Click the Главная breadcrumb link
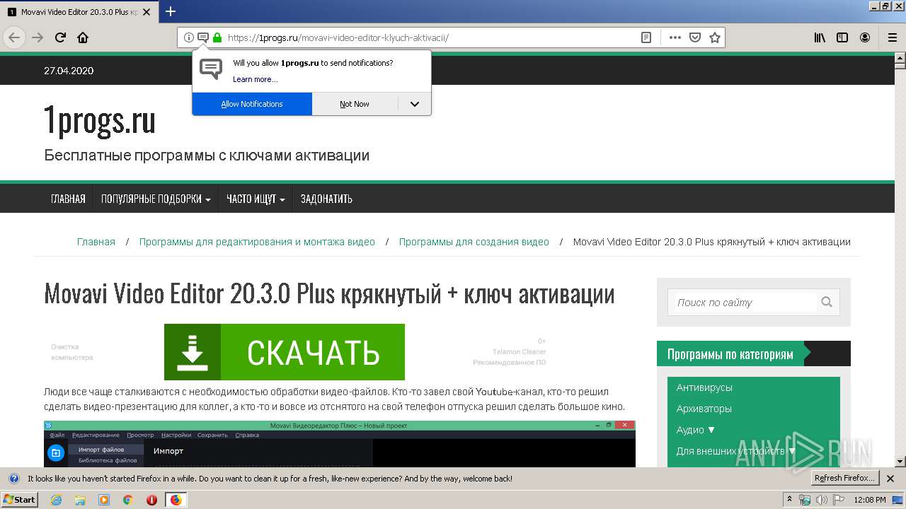The width and height of the screenshot is (906, 509). pos(96,242)
